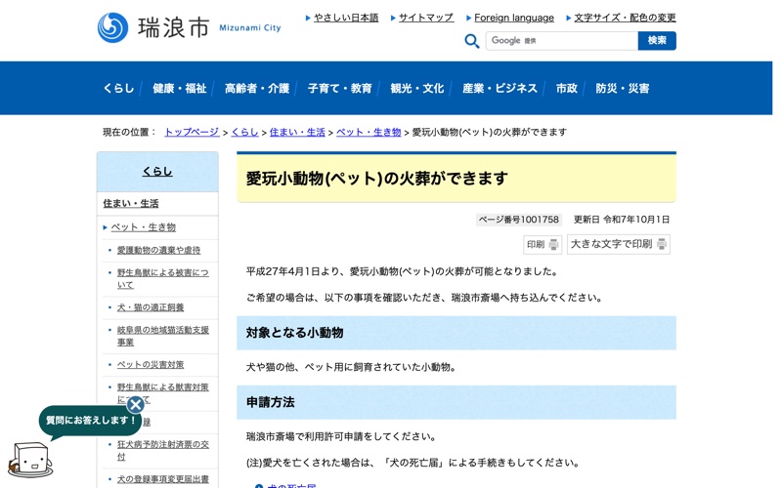Image resolution: width=782 pixels, height=488 pixels.
Task: Open やさしい日本語 link
Action: pos(346,18)
